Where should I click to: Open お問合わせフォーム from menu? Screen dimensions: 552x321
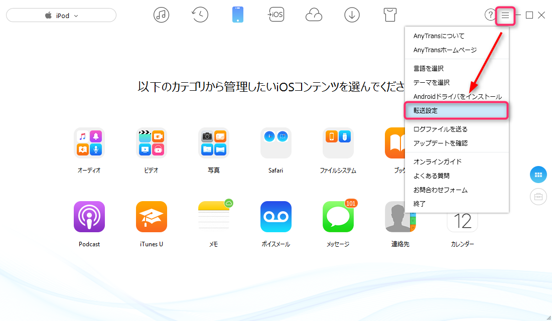(457, 190)
